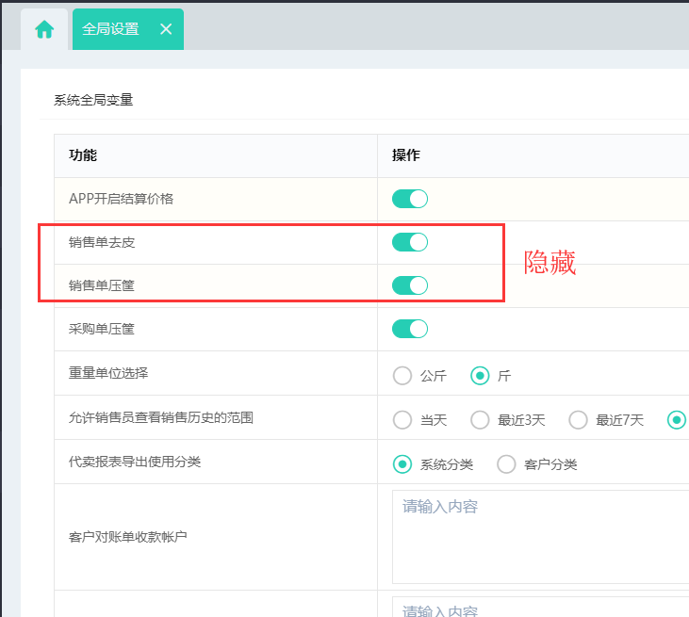Select 系统分类 export option

point(402,464)
